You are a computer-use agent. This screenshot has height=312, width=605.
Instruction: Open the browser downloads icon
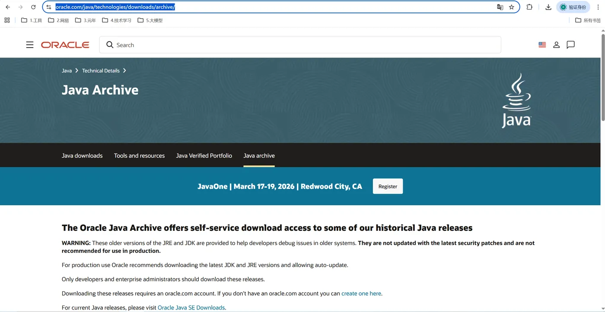coord(548,7)
